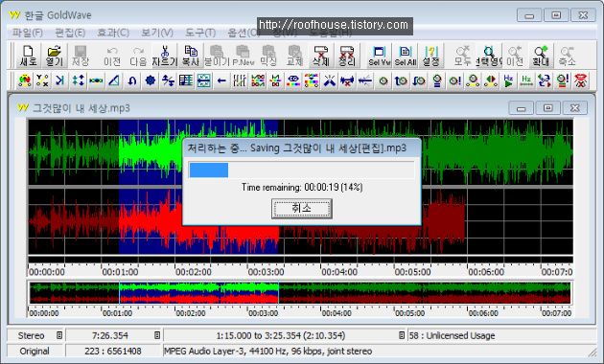This screenshot has width=604, height=364.
Task: Cut selection using the 자르기 scissors icon
Action: pyautogui.click(x=165, y=56)
